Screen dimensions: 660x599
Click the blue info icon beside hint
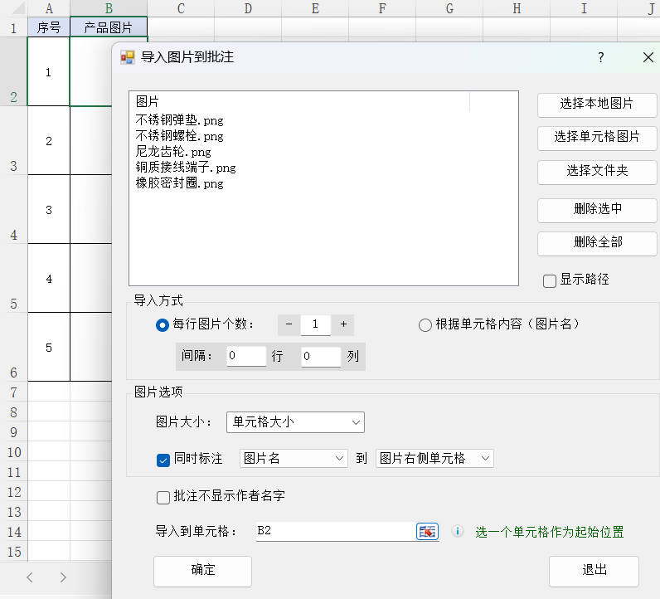457,532
